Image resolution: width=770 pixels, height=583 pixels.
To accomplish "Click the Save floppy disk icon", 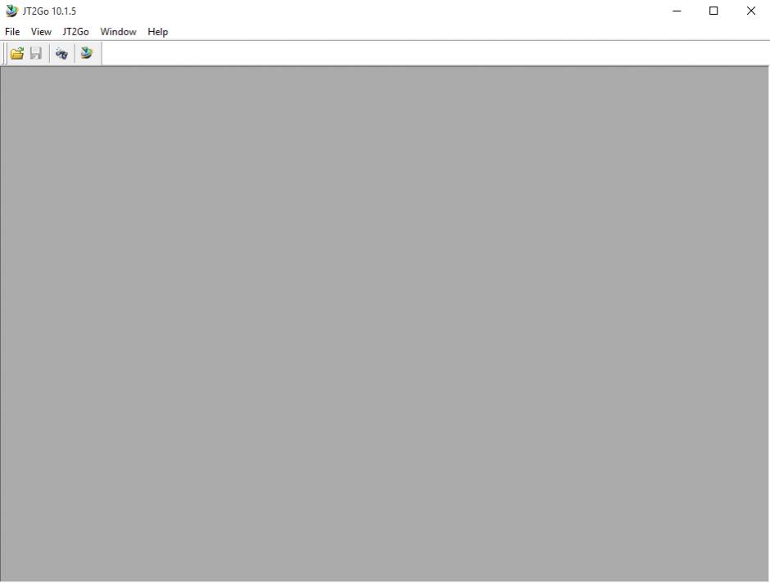I will coord(36,53).
